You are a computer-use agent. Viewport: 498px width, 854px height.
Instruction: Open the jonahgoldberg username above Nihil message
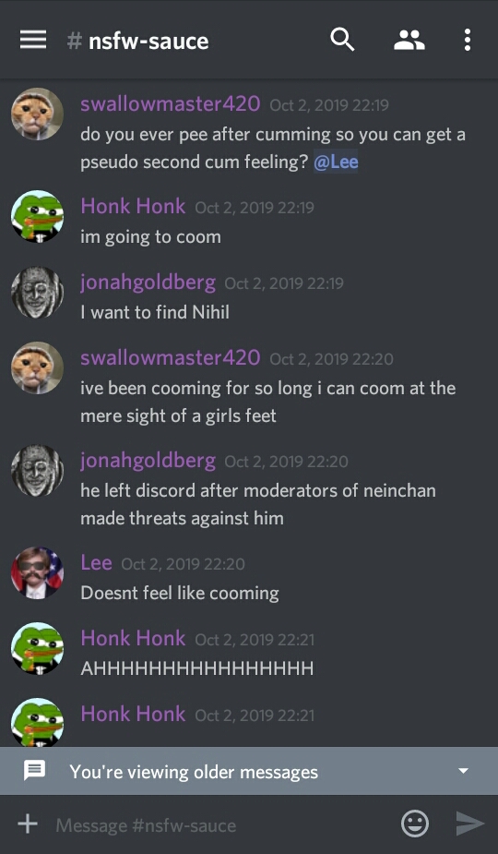148,283
